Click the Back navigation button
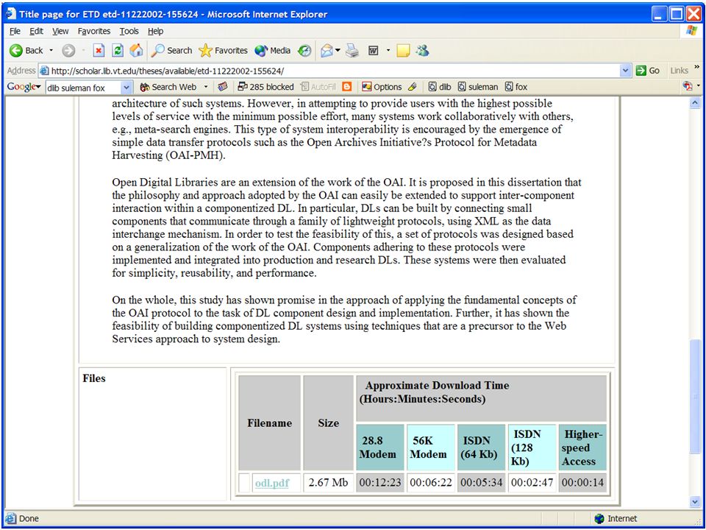Screen dimensions: 706x530 click(26, 51)
